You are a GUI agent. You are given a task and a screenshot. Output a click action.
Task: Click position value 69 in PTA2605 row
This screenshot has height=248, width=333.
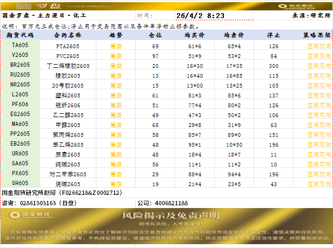pyautogui.click(x=155, y=47)
